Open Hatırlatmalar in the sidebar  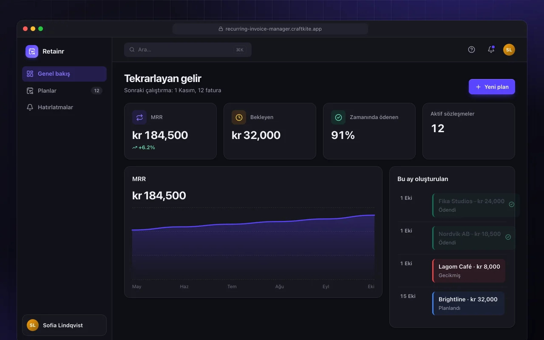coord(64,107)
